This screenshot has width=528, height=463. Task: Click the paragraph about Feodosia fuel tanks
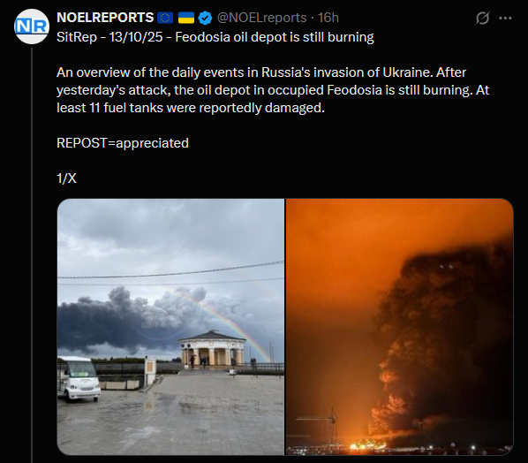click(x=273, y=90)
